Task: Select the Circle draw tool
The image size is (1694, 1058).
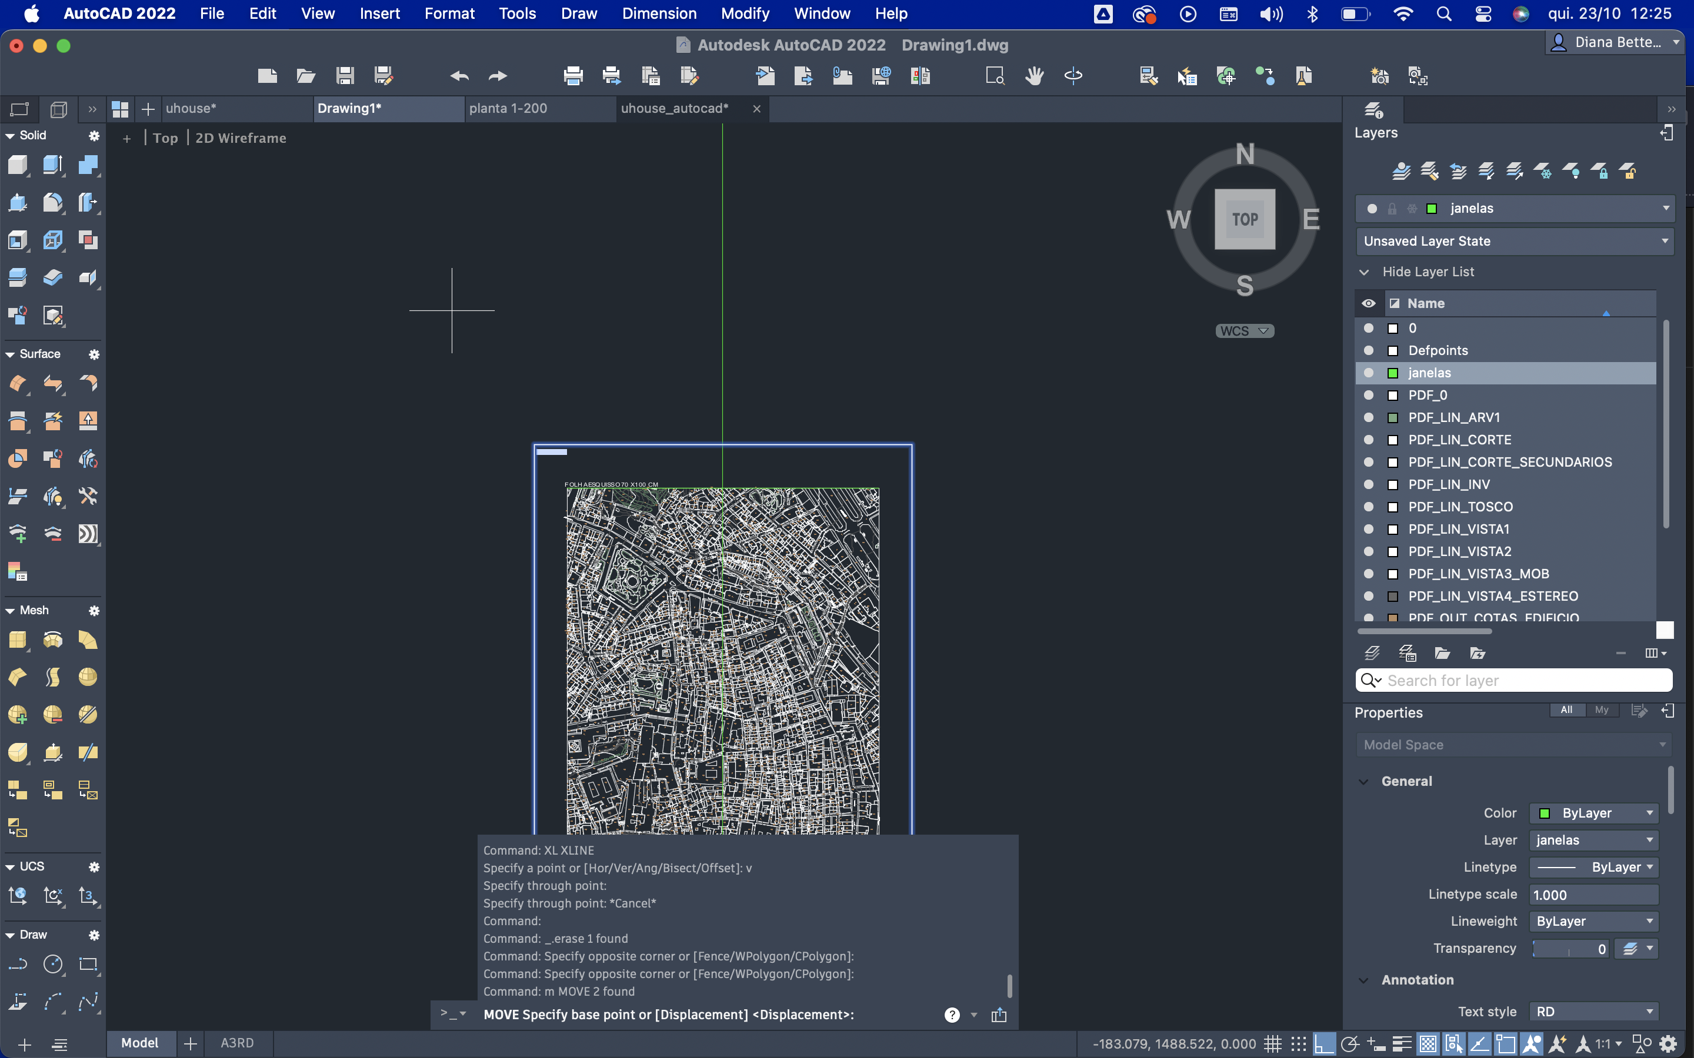Action: tap(52, 964)
